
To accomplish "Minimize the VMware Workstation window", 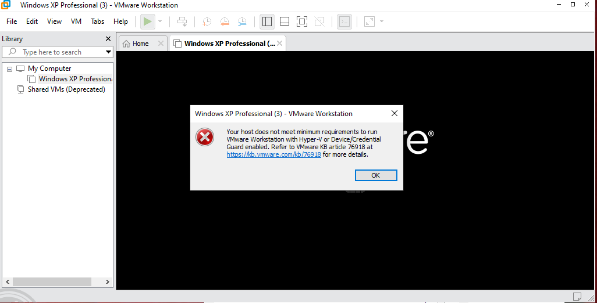I will (559, 5).
